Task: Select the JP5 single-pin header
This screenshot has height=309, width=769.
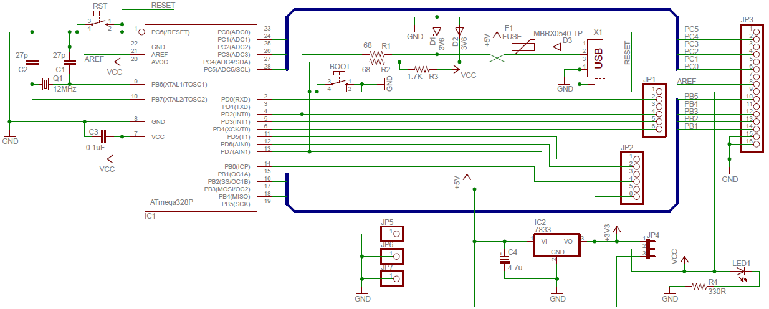Action: 391,234
